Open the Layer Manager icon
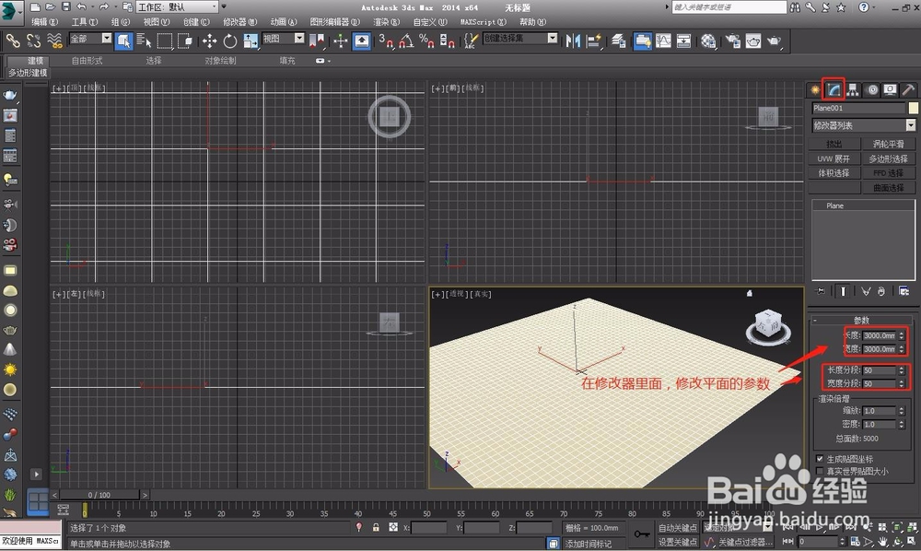The width and height of the screenshot is (921, 551). click(x=619, y=41)
